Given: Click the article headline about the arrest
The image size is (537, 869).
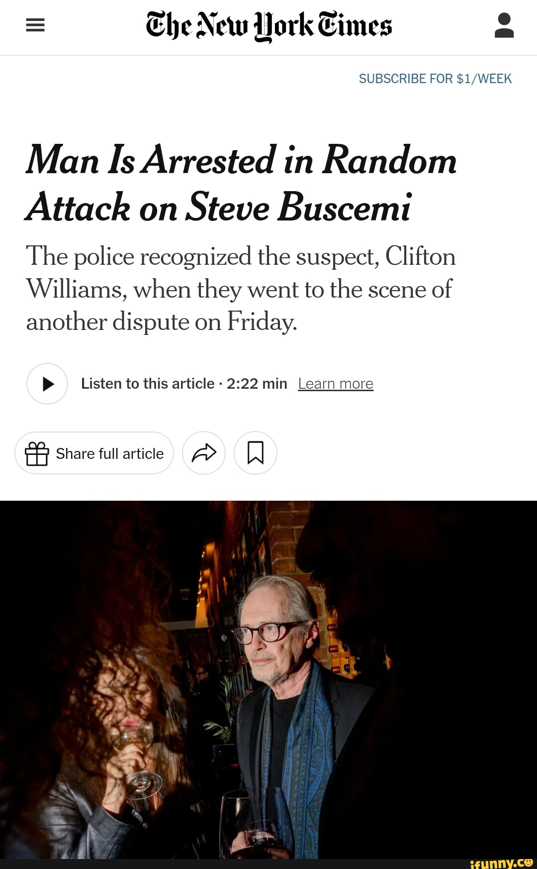Looking at the screenshot, I should tap(242, 183).
